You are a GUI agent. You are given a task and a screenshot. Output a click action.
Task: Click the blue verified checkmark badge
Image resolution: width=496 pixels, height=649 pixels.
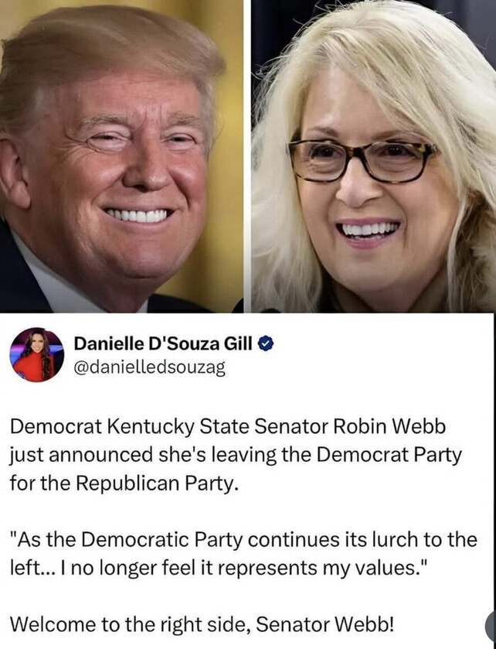pyautogui.click(x=267, y=343)
